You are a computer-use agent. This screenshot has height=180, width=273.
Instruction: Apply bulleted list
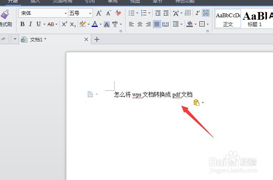131,13
